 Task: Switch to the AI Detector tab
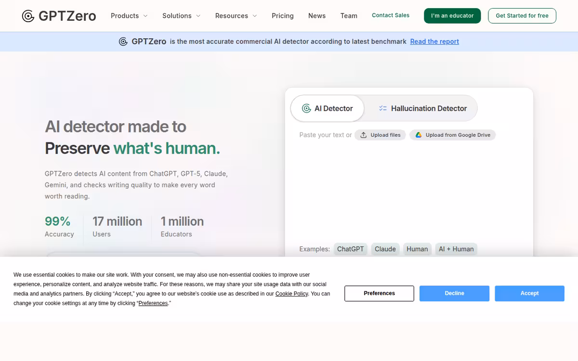coord(327,108)
